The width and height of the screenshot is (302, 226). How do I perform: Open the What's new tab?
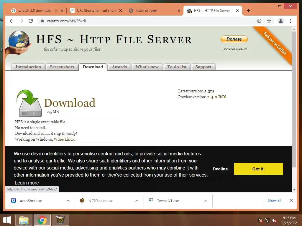coord(147,67)
